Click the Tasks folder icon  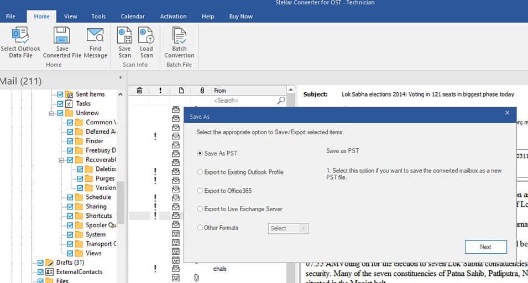69,104
